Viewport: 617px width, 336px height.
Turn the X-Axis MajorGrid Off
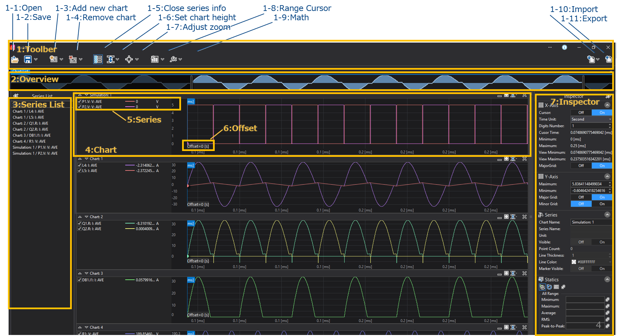(581, 166)
